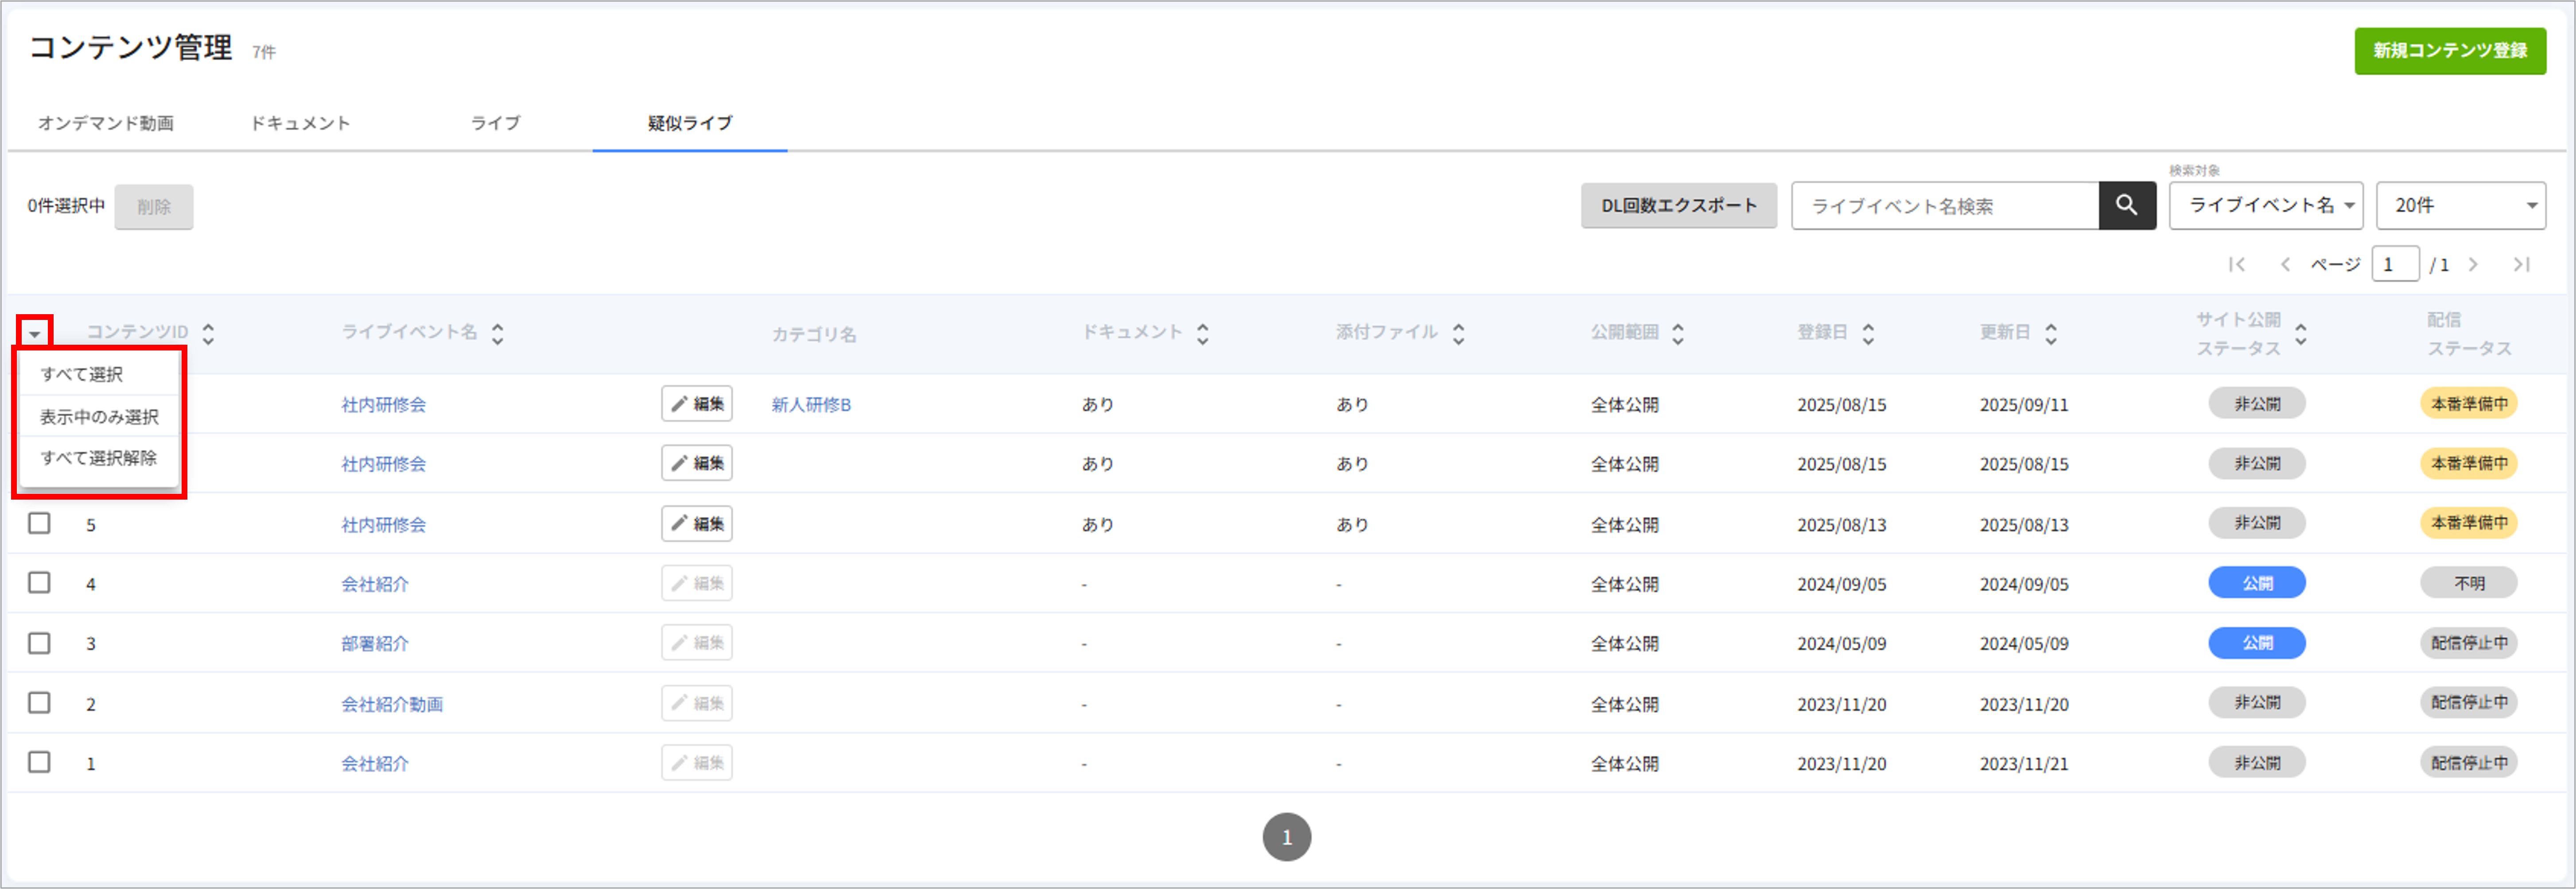This screenshot has height=889, width=2576.
Task: Open 社内研修会 link registered 2025/08/13
Action: (x=384, y=524)
